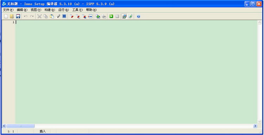Screen dimensions: 264x135
Task: Open the 构建 menu
Action: (50, 10)
